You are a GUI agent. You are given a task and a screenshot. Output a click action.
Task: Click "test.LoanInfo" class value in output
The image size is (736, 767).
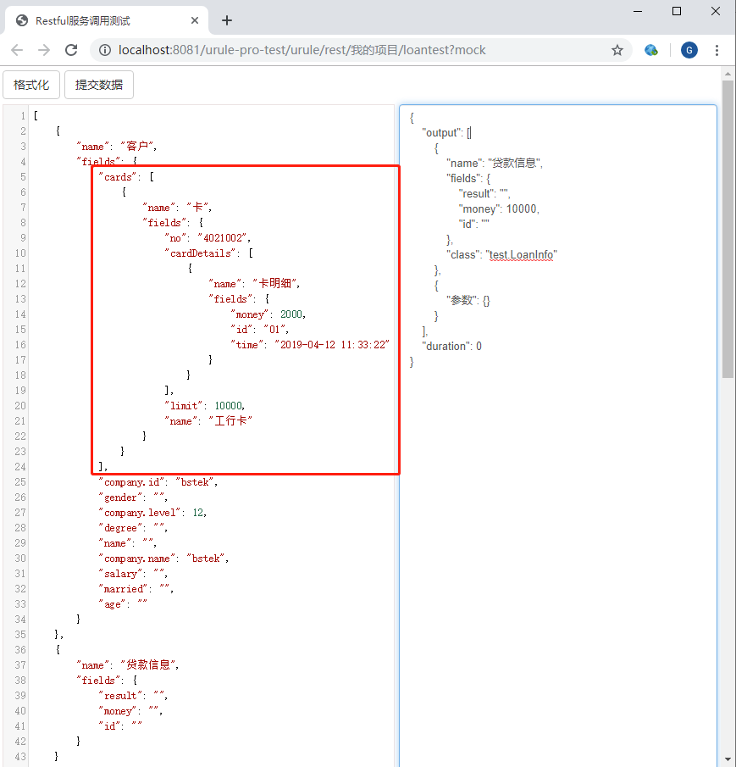click(x=521, y=255)
